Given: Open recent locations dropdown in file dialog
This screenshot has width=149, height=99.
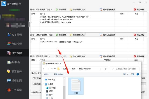Looking at the screenshot, I should (x=52, y=69).
